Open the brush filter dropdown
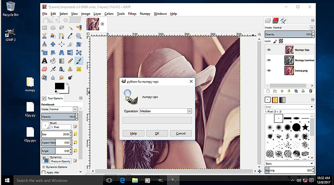 click(x=312, y=107)
